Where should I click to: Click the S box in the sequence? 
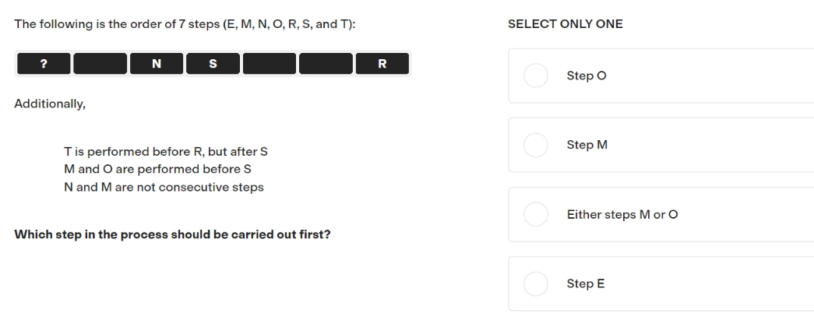point(213,64)
